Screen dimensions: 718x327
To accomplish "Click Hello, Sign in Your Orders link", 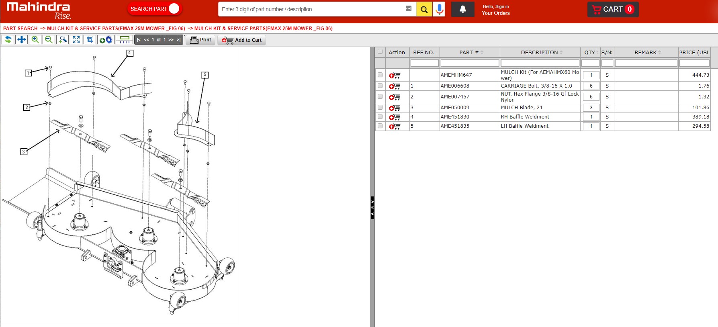I will [x=496, y=10].
